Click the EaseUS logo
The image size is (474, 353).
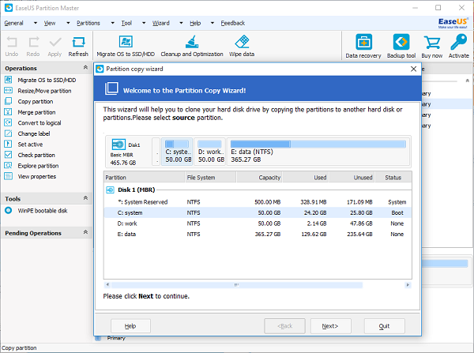(x=453, y=23)
